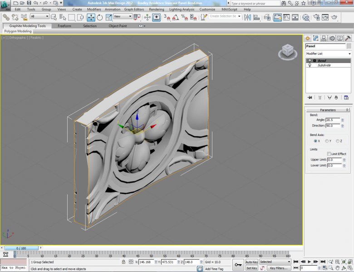The width and height of the screenshot is (354, 272).
Task: Open the Graph Editors menu
Action: (134, 9)
